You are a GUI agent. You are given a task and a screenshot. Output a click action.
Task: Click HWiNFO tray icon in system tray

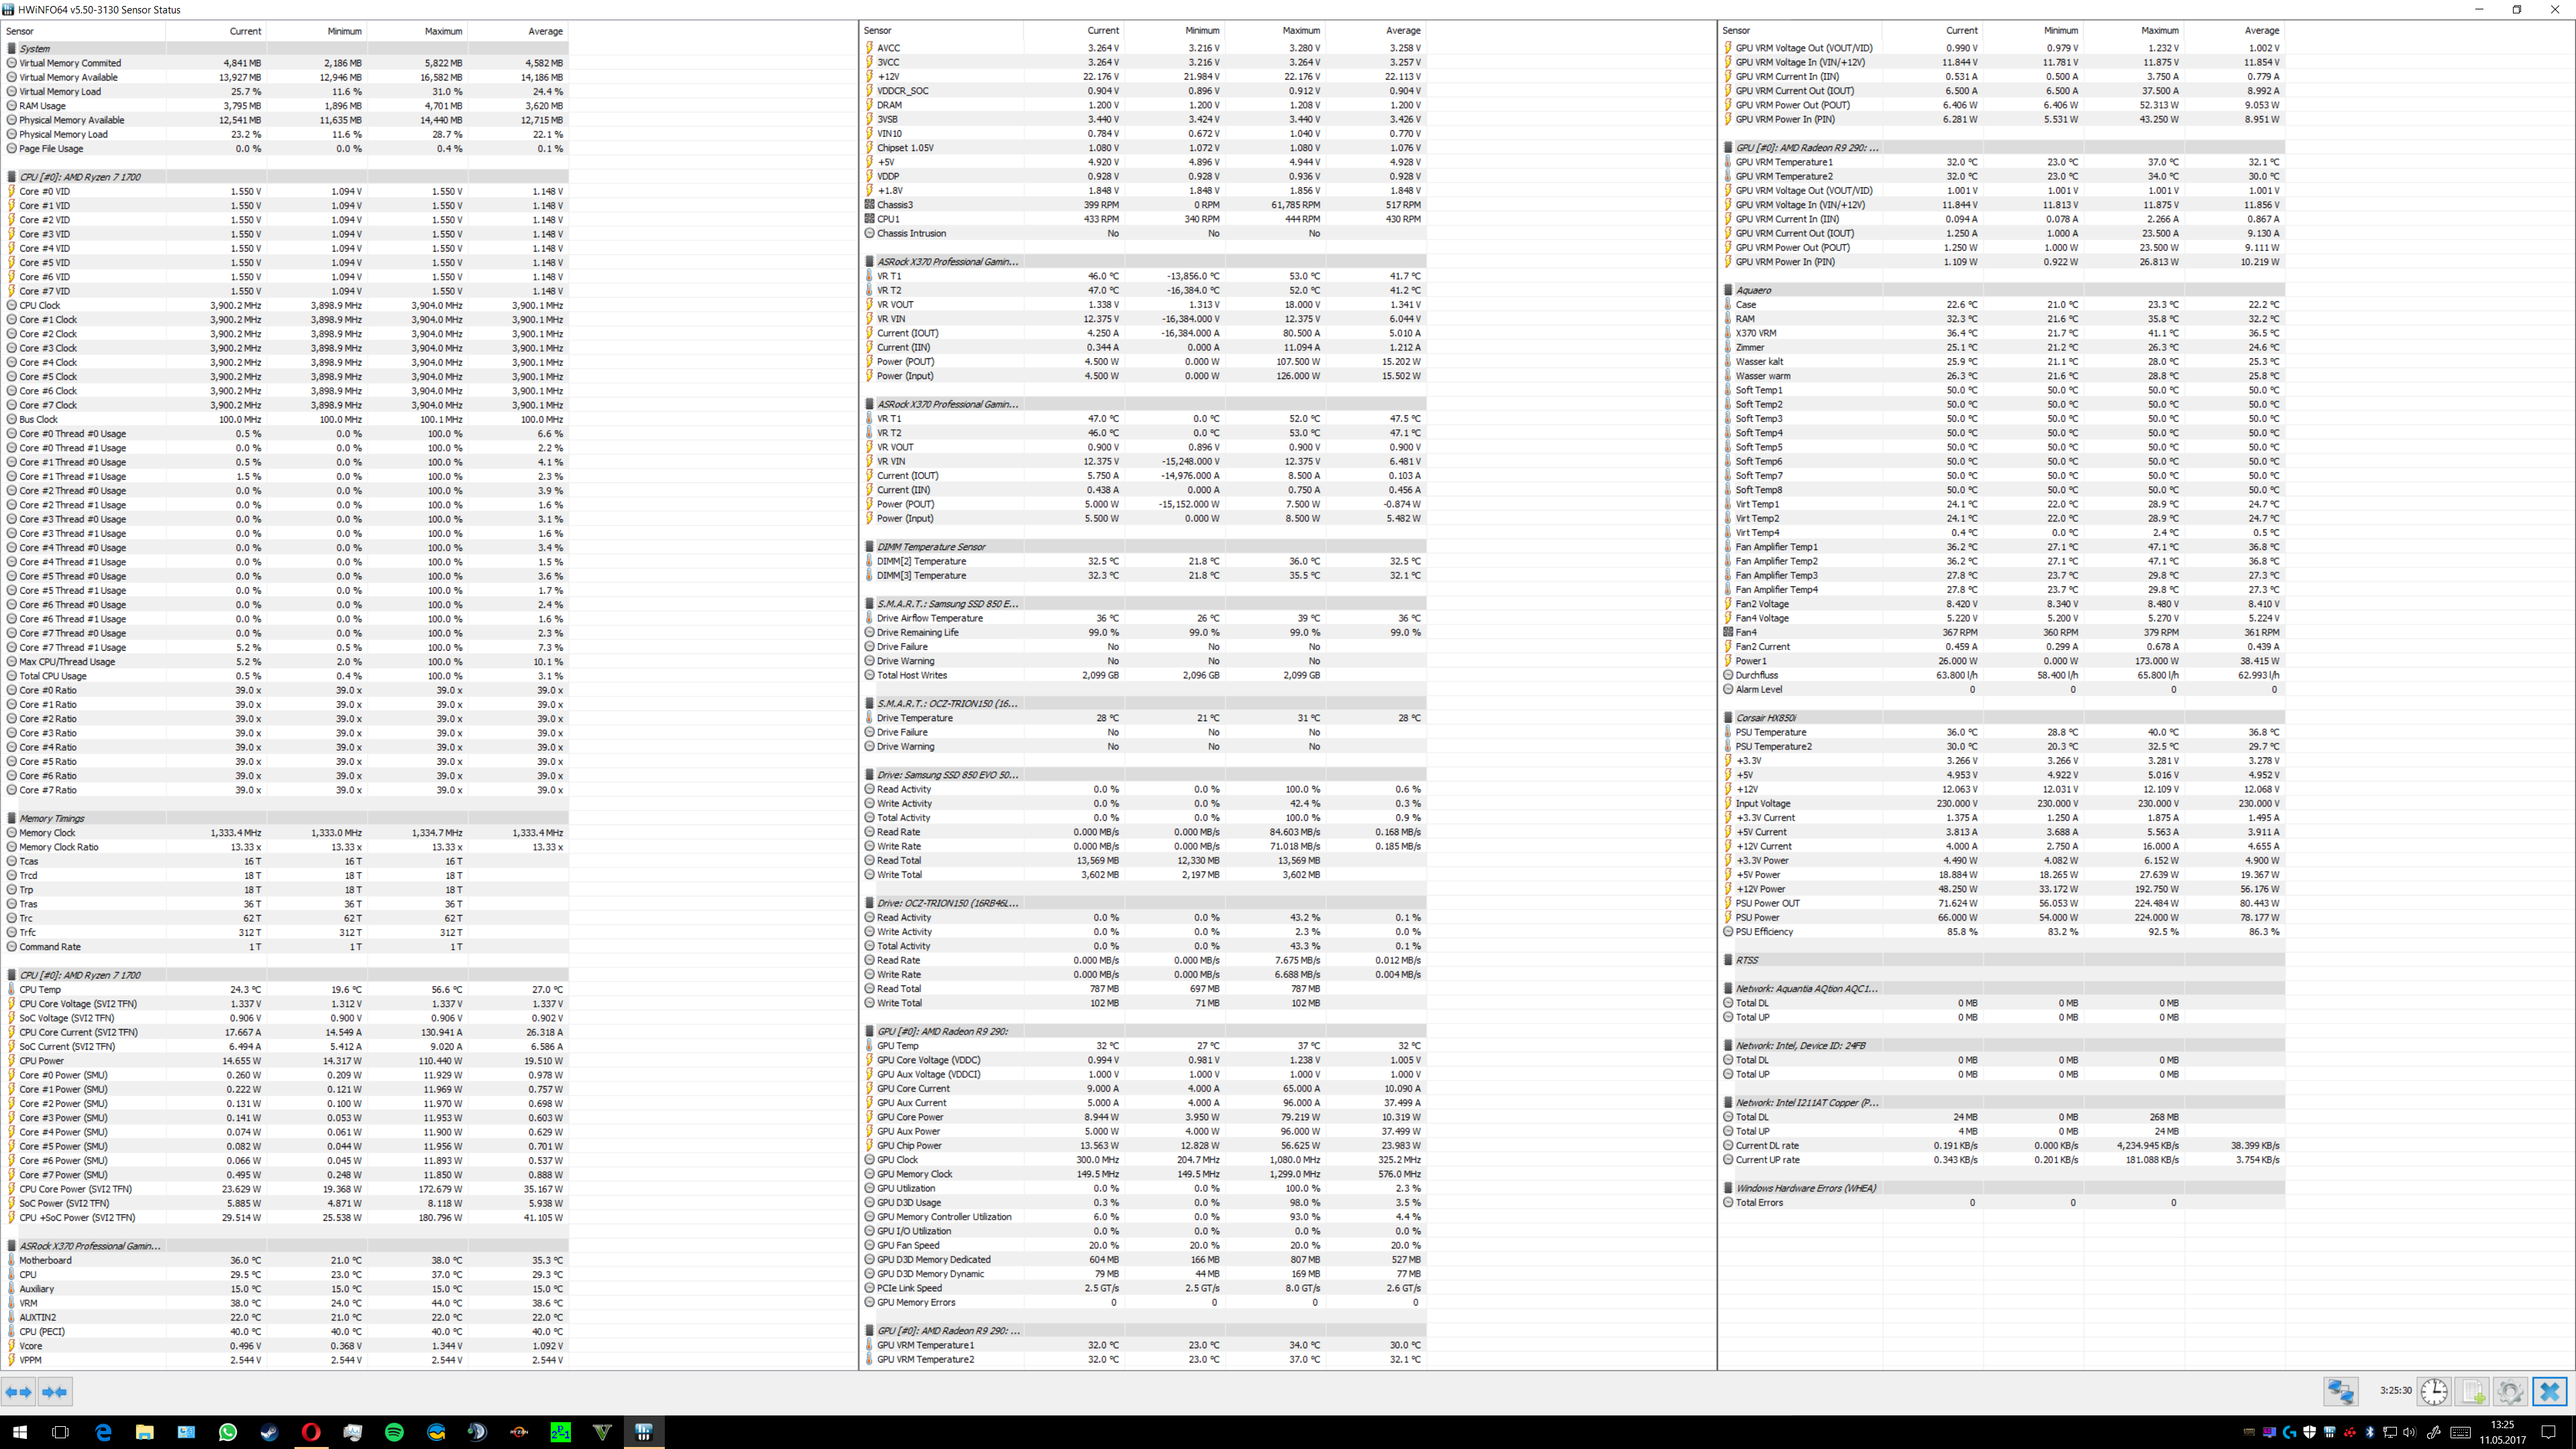click(2329, 1432)
